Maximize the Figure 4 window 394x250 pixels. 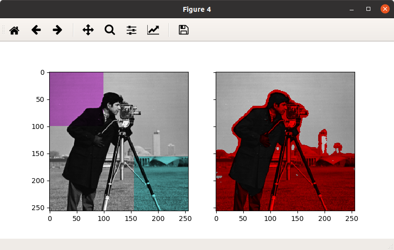(x=368, y=9)
